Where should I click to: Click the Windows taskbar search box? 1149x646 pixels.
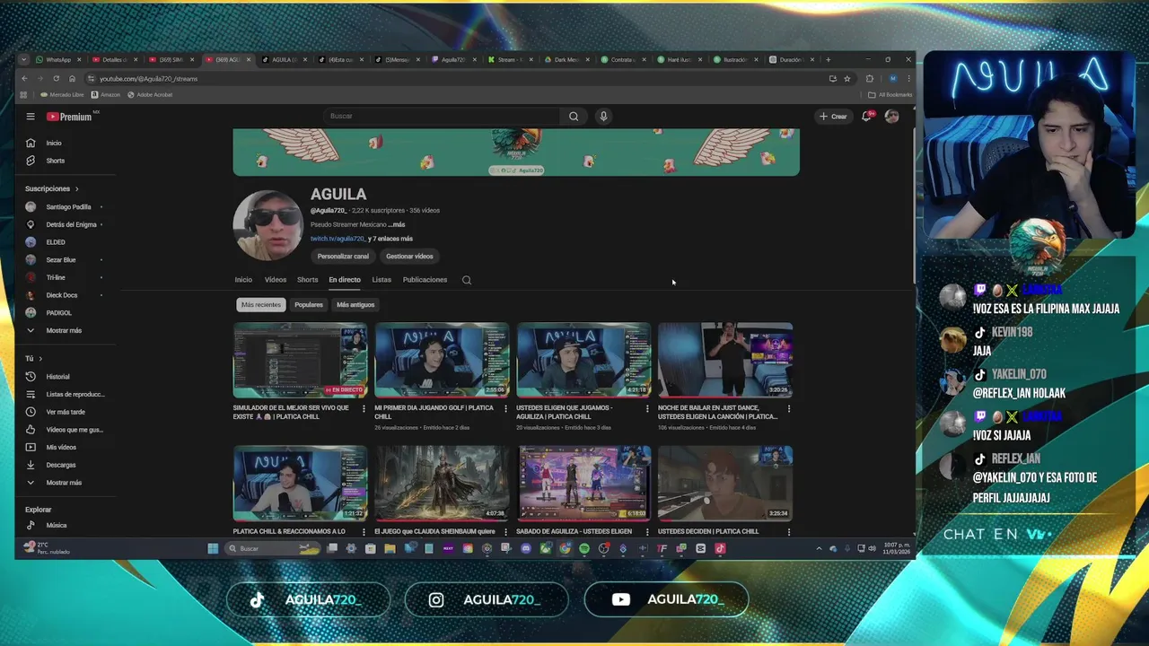tap(273, 549)
